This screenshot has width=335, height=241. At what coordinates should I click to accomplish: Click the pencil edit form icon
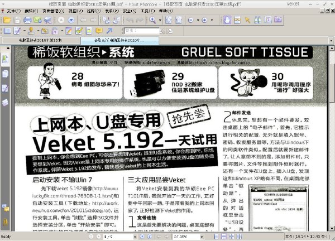pos(17,31)
